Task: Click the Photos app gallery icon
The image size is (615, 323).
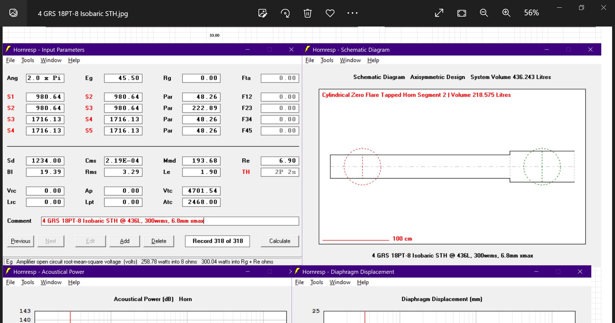Action: click(x=13, y=13)
